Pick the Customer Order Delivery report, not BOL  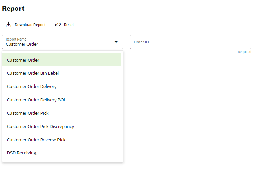(62, 87)
